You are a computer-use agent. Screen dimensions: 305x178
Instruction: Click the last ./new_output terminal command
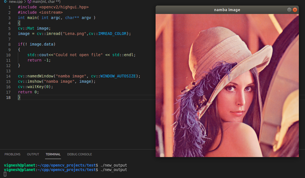pyautogui.click(x=114, y=170)
